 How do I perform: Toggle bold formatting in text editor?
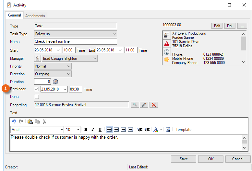(x=86, y=130)
